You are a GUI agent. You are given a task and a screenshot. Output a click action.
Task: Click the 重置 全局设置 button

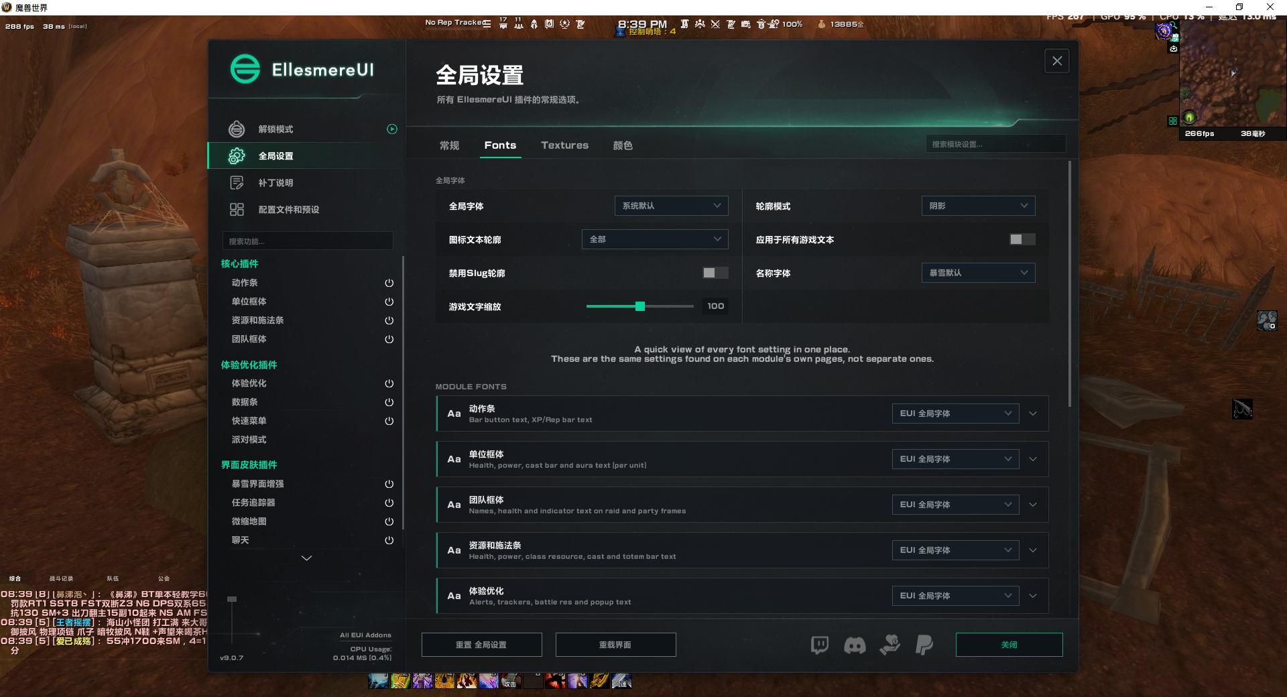pos(481,645)
